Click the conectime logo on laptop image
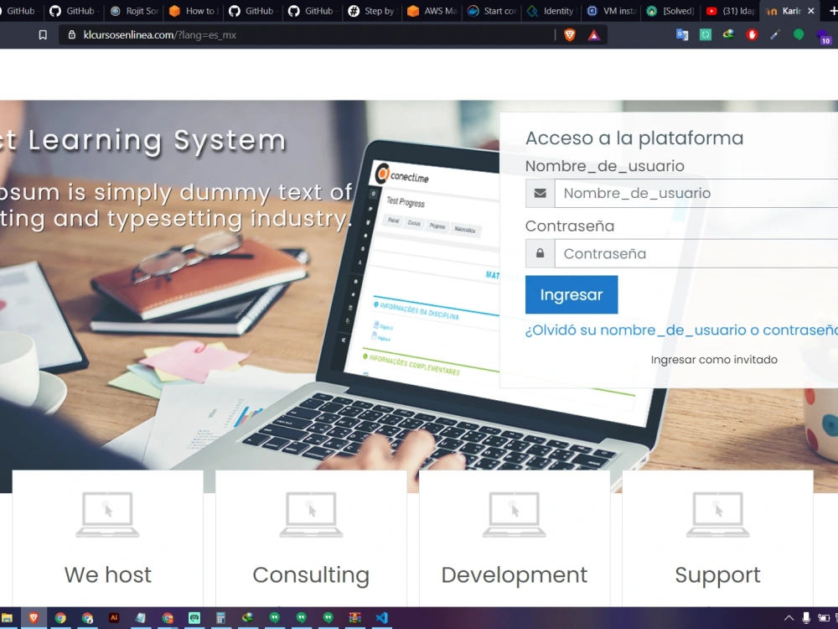Viewport: 838px width, 629px height. pyautogui.click(x=402, y=174)
